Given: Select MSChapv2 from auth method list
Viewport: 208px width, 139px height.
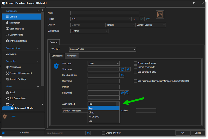Looking at the screenshot, I should pyautogui.click(x=104, y=117).
